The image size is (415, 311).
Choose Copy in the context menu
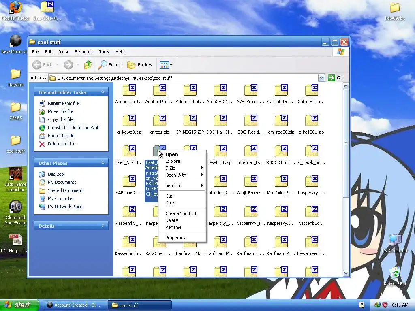182,203
